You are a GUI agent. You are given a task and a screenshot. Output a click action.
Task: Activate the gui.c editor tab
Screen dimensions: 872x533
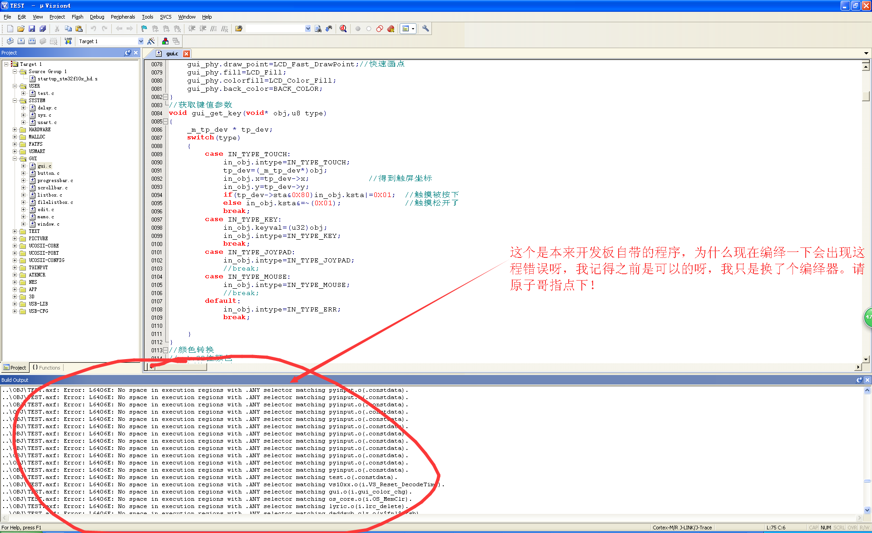[x=172, y=54]
